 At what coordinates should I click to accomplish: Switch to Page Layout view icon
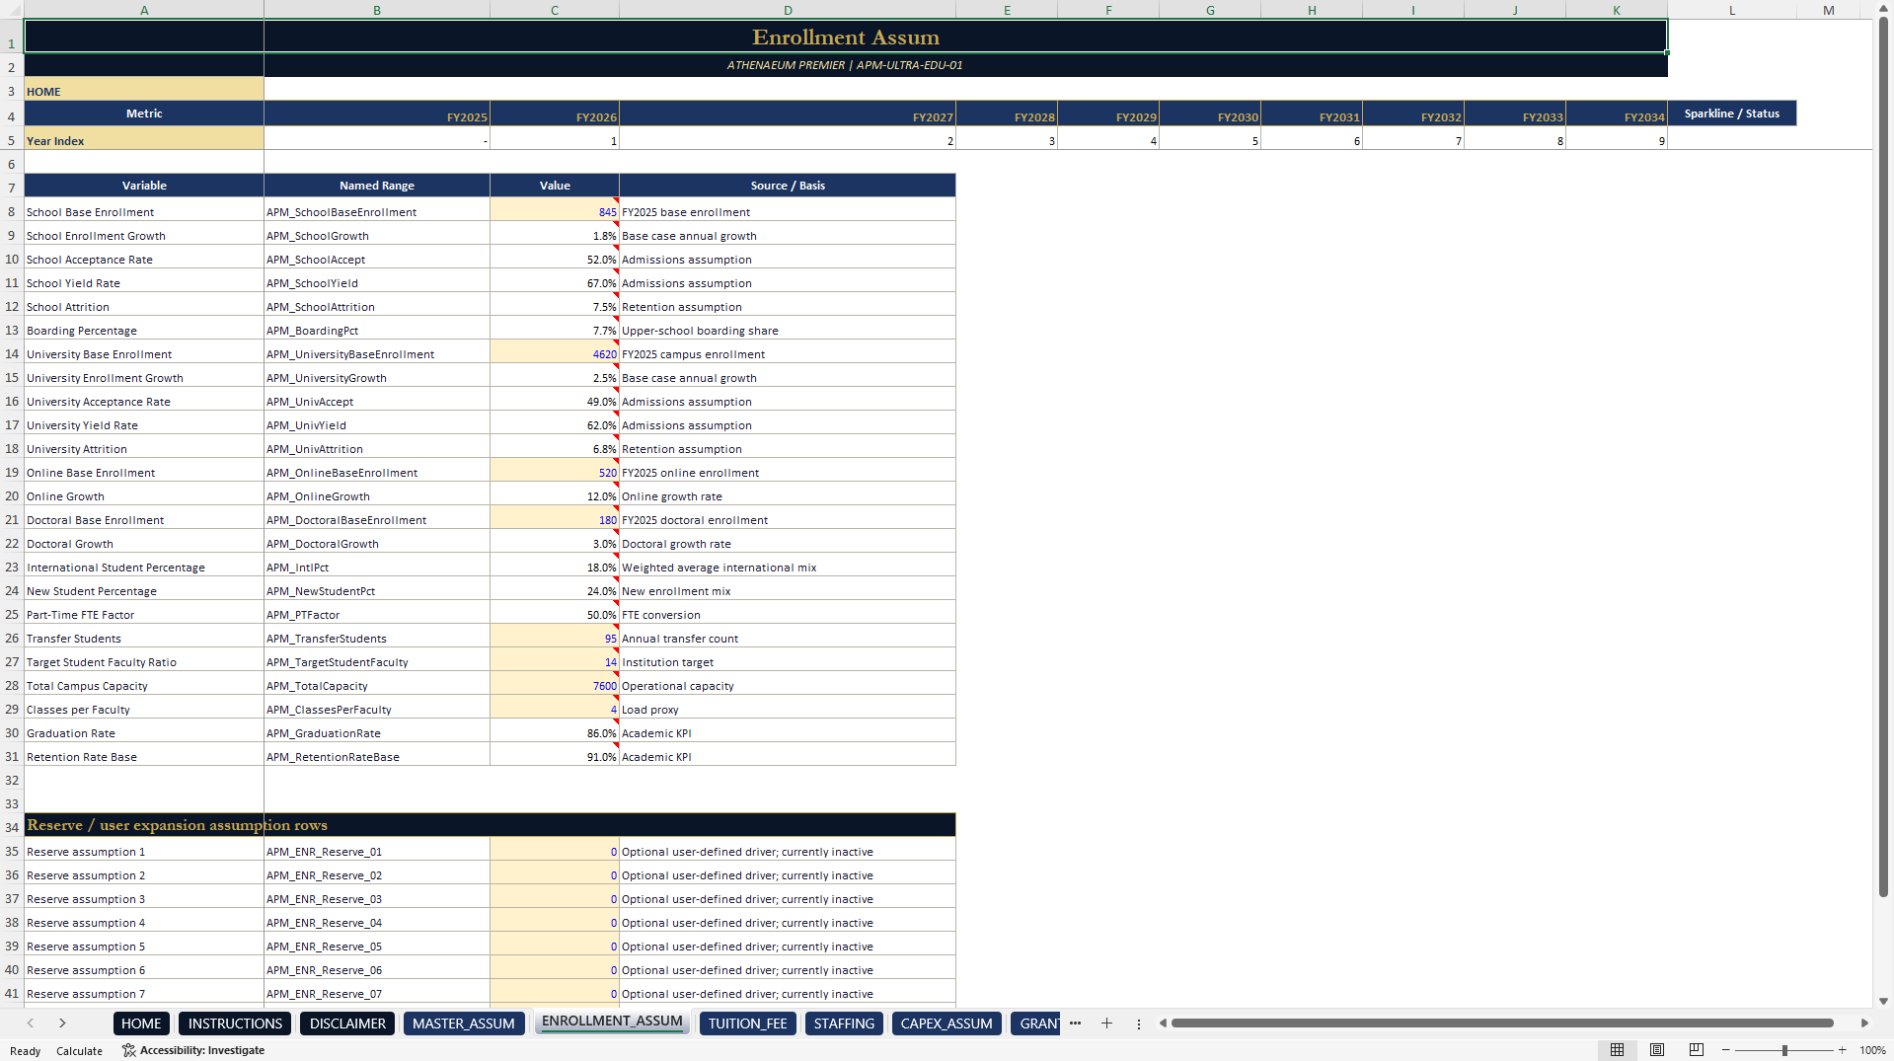(1657, 1050)
